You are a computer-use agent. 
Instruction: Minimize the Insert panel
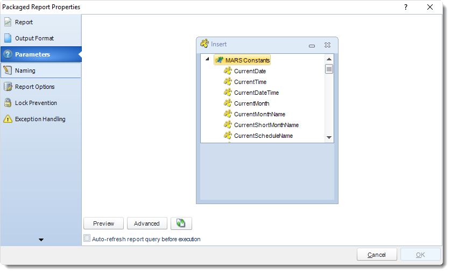312,45
